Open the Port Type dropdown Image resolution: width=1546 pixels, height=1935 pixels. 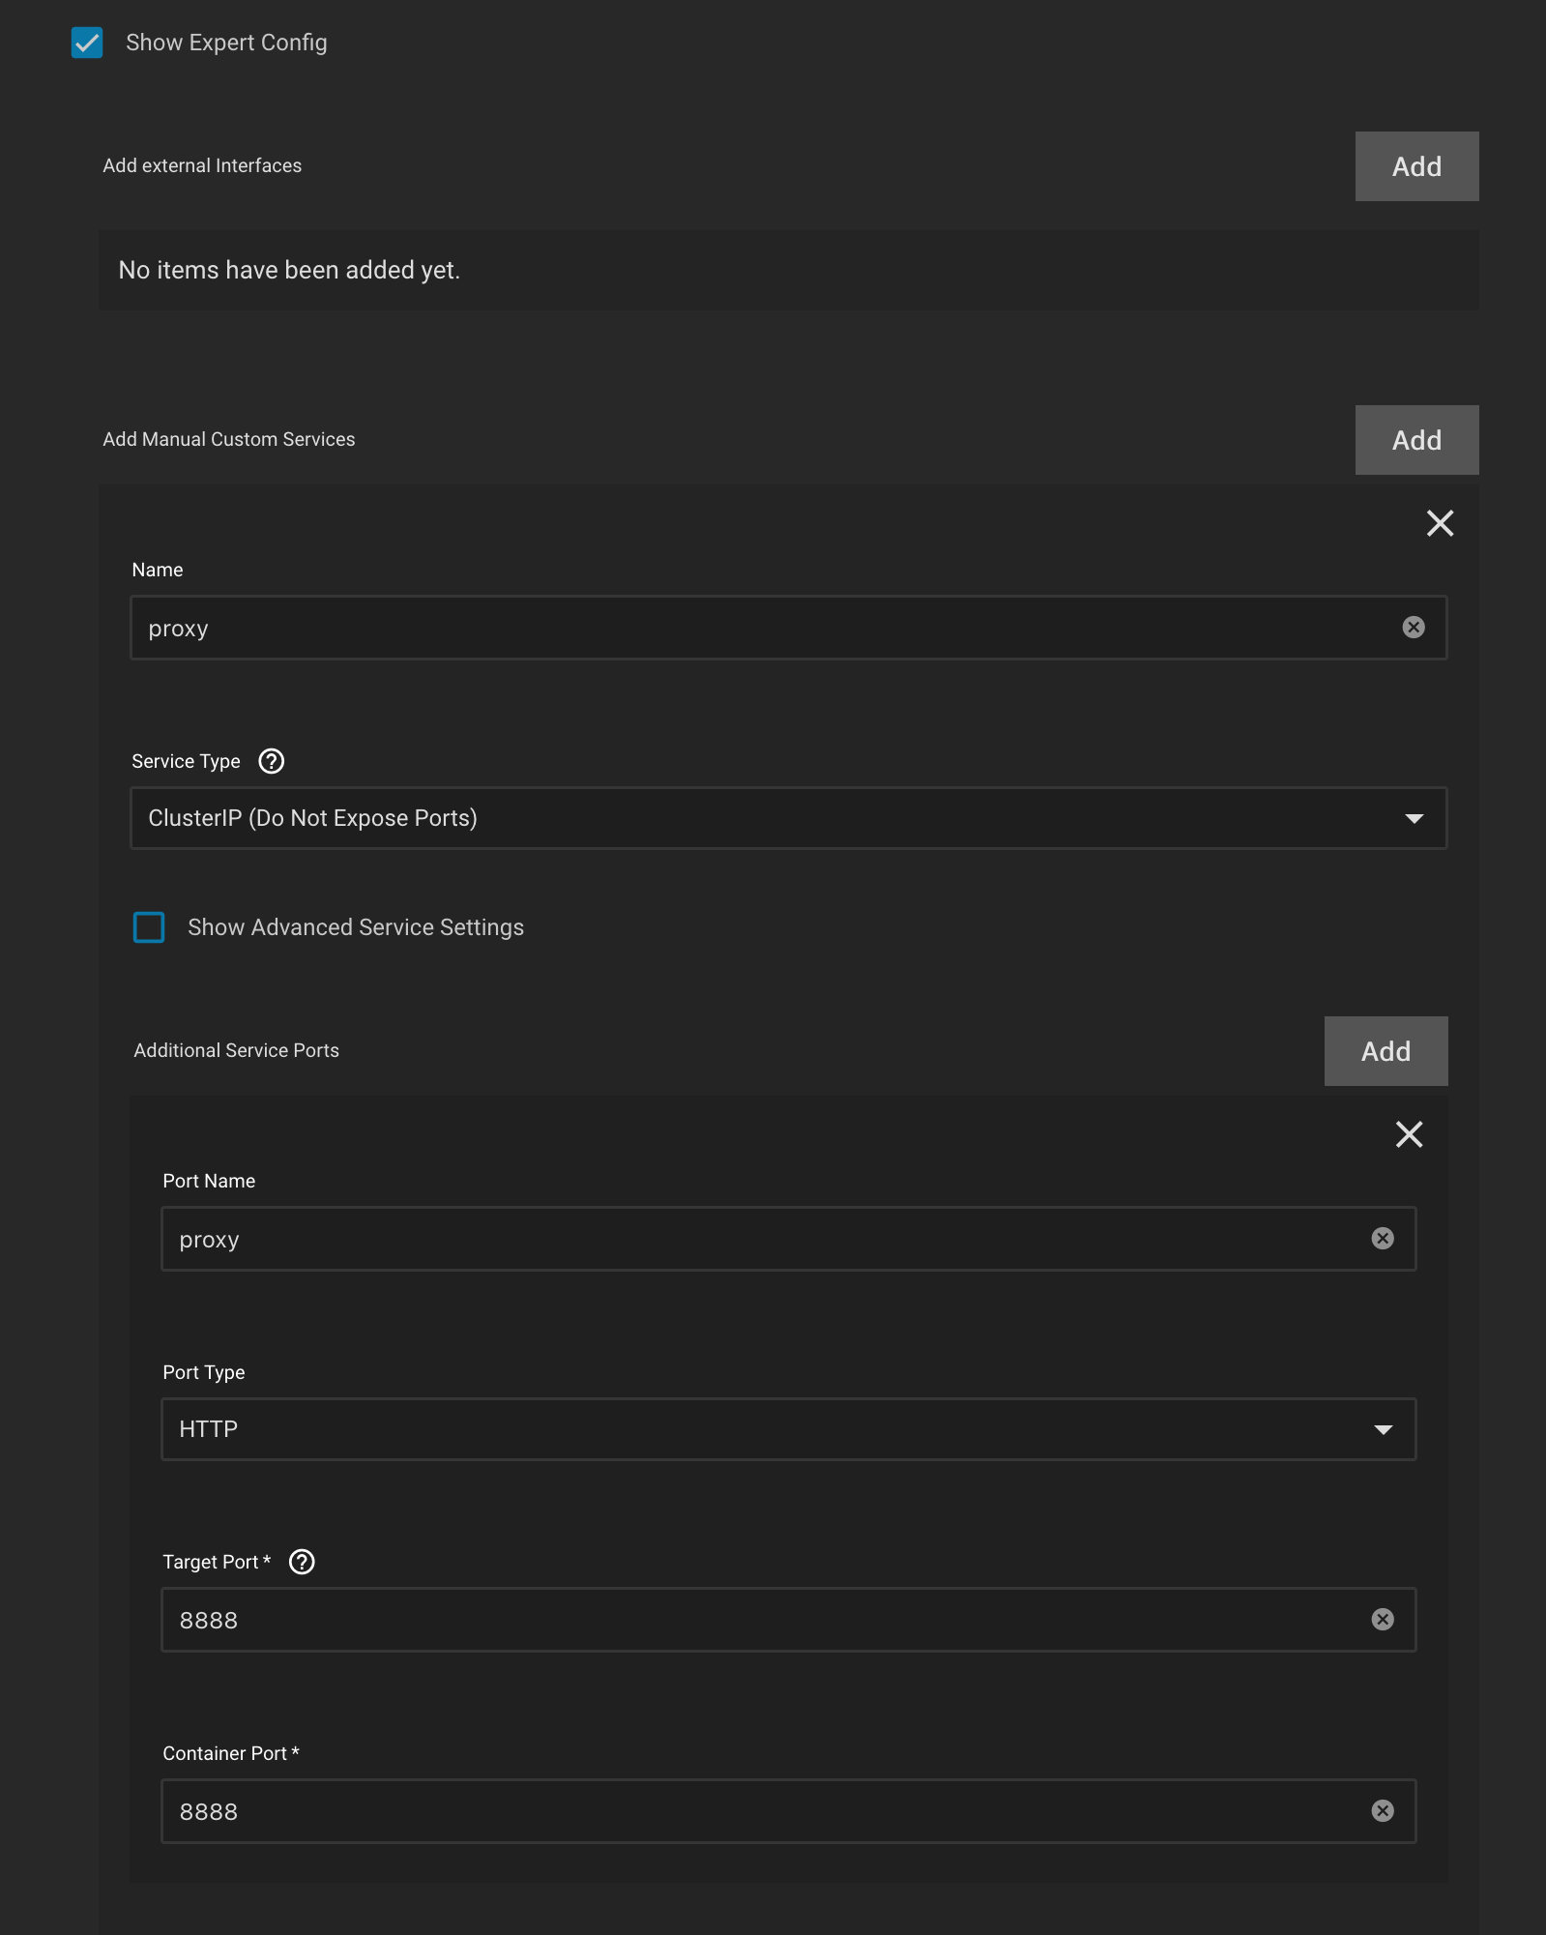click(x=788, y=1429)
